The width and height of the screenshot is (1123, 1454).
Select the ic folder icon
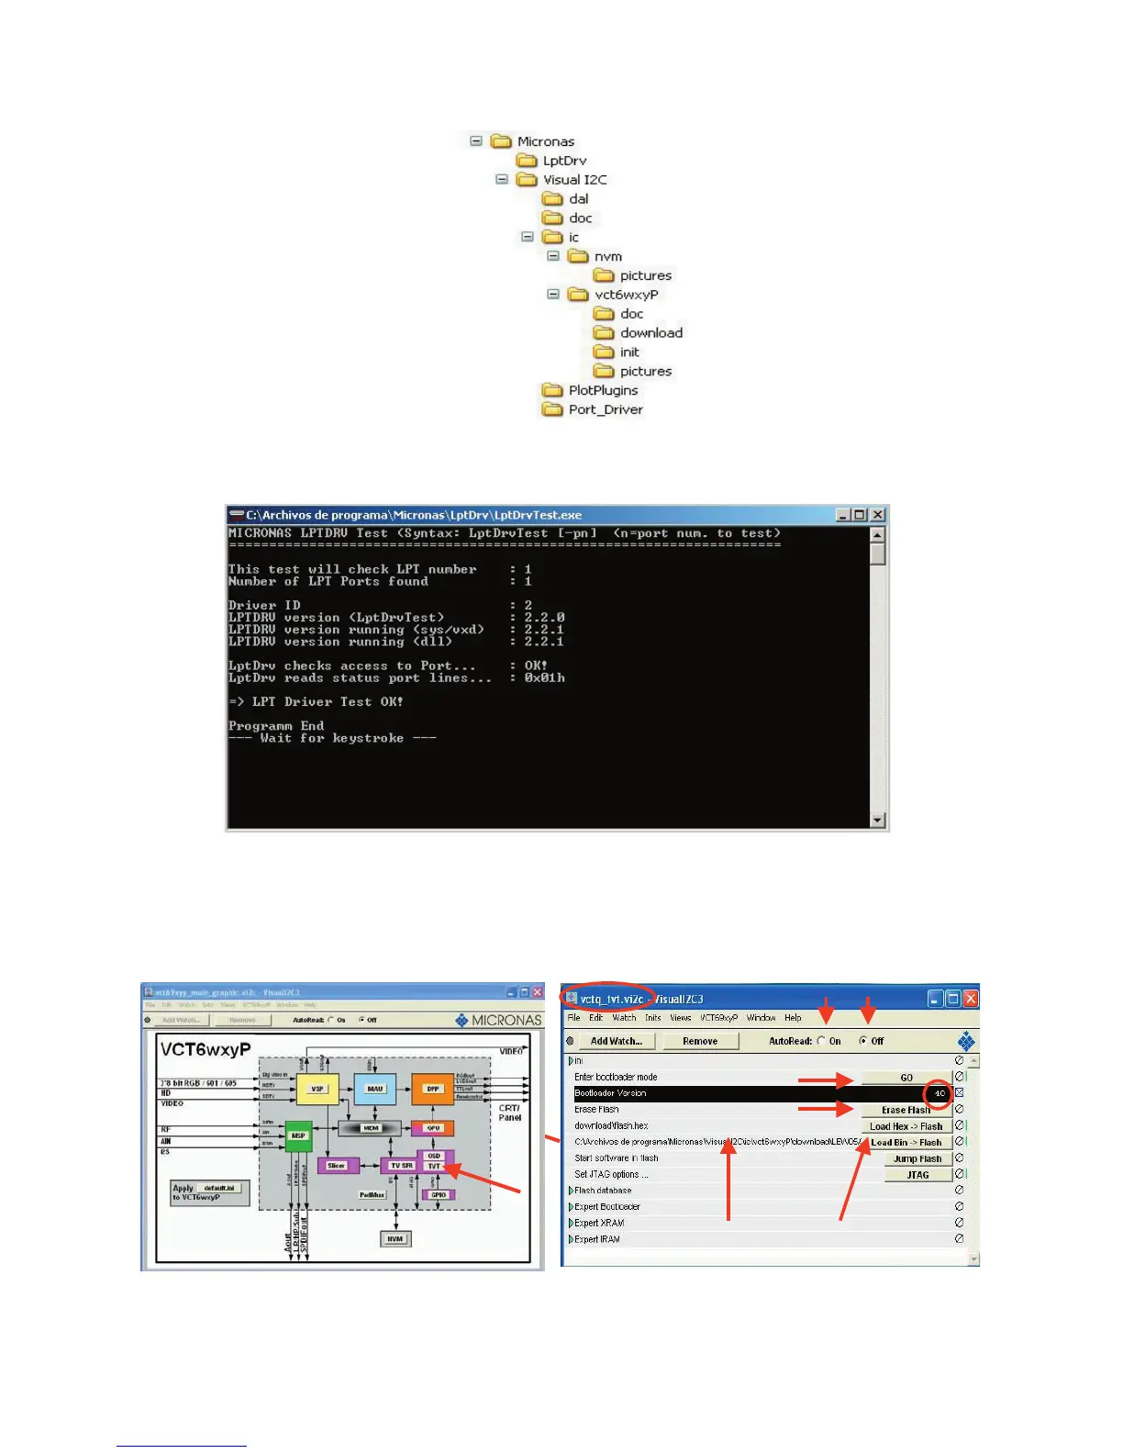point(551,237)
